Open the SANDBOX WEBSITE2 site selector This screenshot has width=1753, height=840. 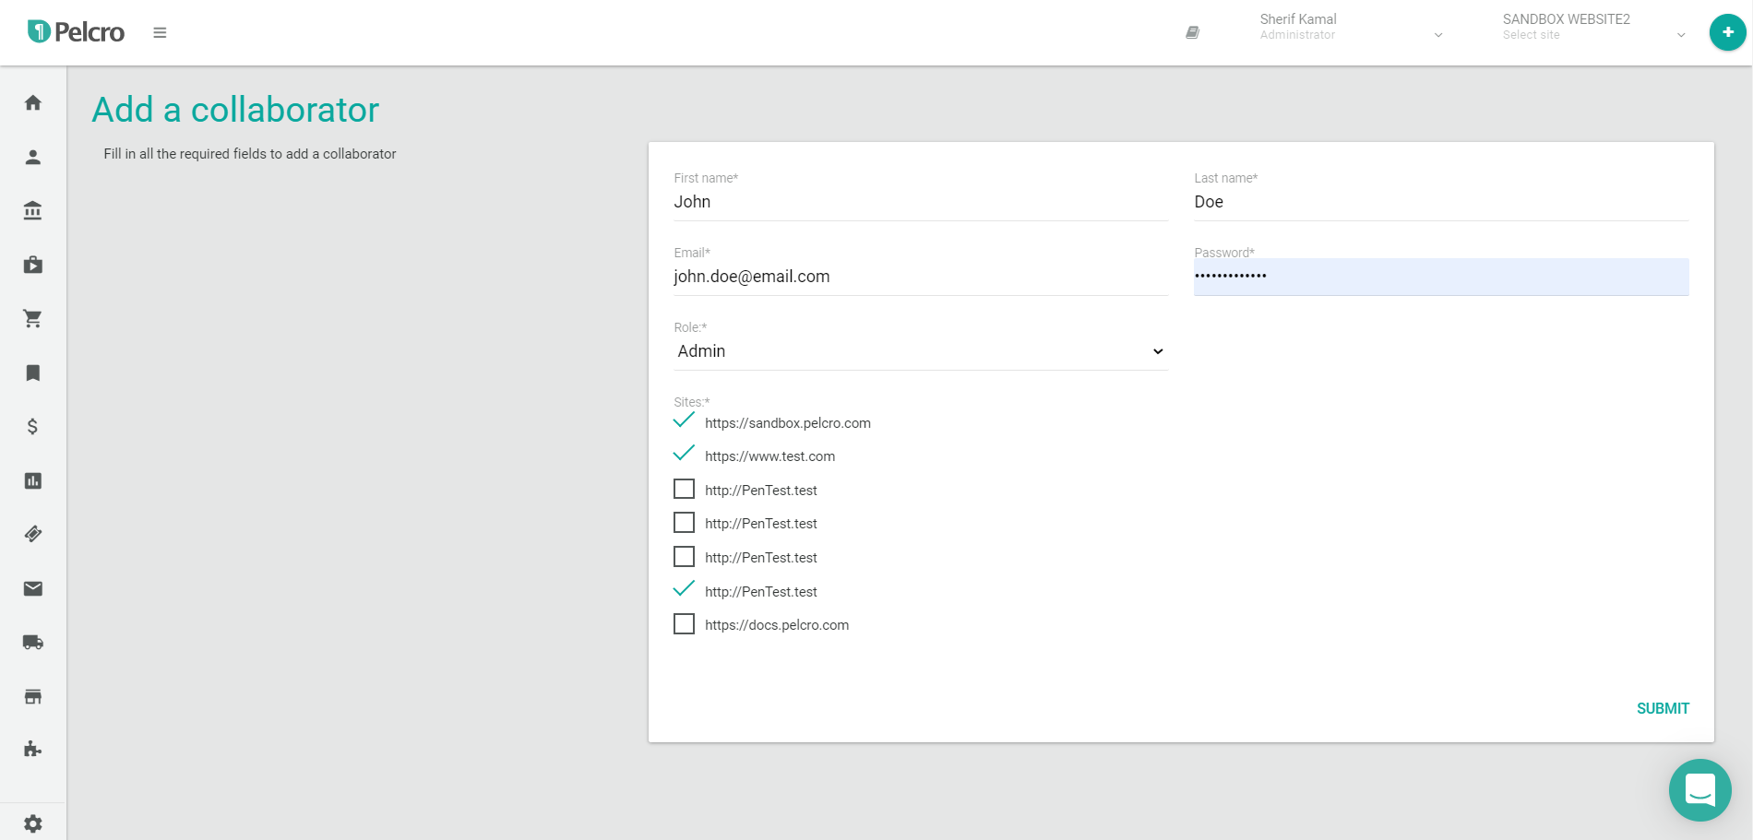pyautogui.click(x=1593, y=28)
